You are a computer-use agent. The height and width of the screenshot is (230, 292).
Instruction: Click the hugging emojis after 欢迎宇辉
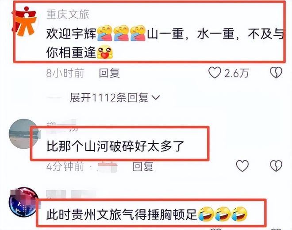(x=121, y=33)
